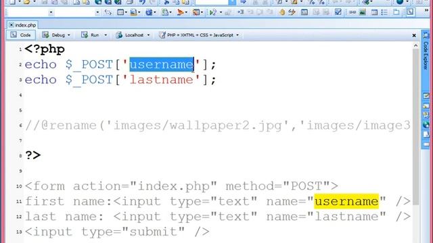Click name="lastname" attribute on line 12
The width and height of the screenshot is (433, 243).
pos(326,217)
